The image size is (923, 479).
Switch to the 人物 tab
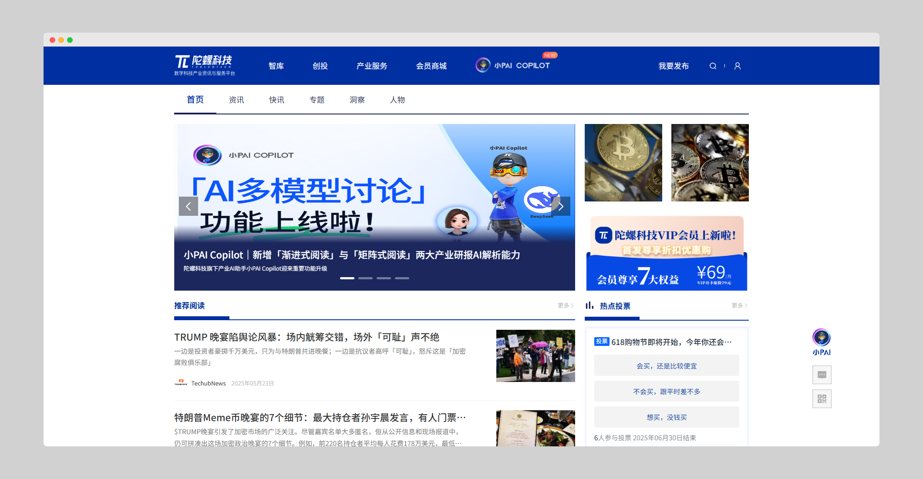pyautogui.click(x=397, y=100)
